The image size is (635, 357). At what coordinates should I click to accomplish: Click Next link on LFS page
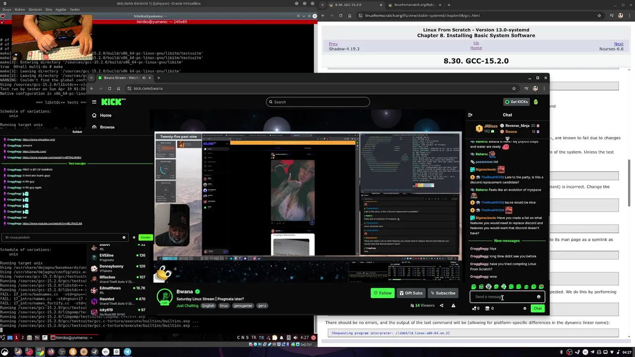(619, 44)
